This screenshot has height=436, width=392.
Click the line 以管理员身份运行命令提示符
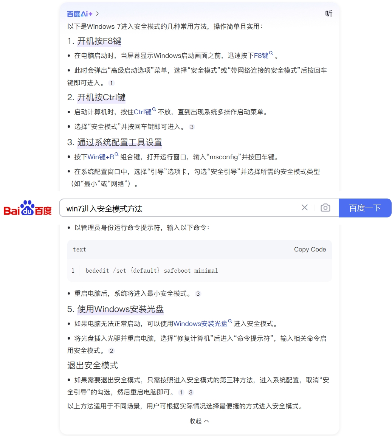tap(142, 228)
